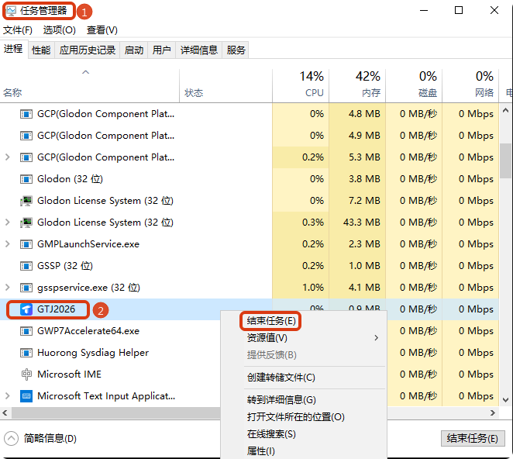Click icon of GCP process using 4.9 MB
The image size is (513, 459).
click(26, 136)
